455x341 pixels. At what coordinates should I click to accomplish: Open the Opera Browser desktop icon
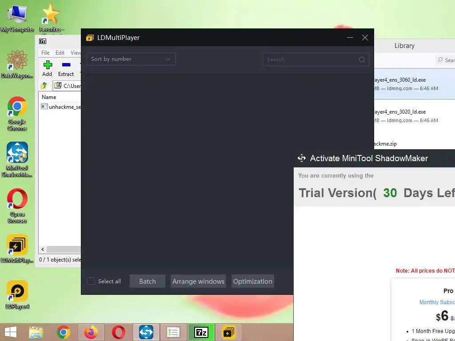pyautogui.click(x=17, y=206)
